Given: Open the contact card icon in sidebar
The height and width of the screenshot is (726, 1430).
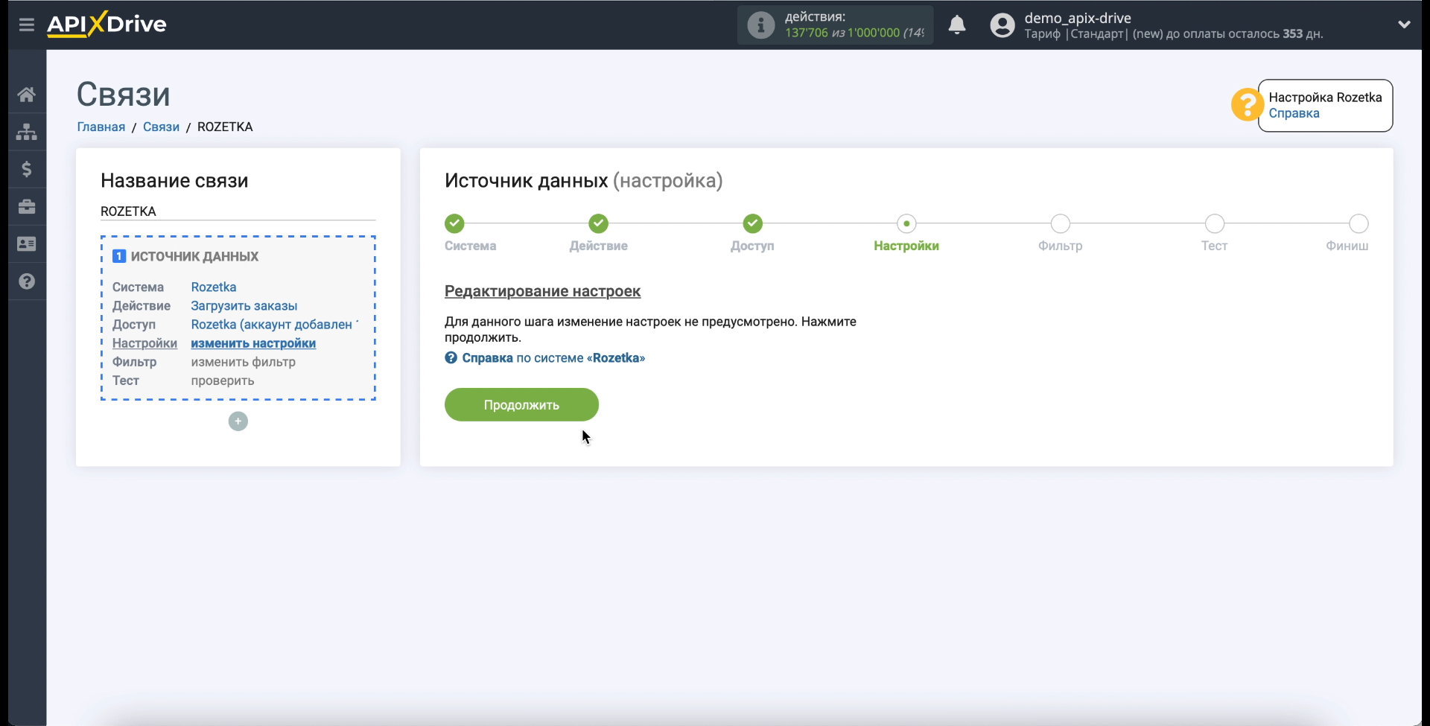Looking at the screenshot, I should click(27, 244).
